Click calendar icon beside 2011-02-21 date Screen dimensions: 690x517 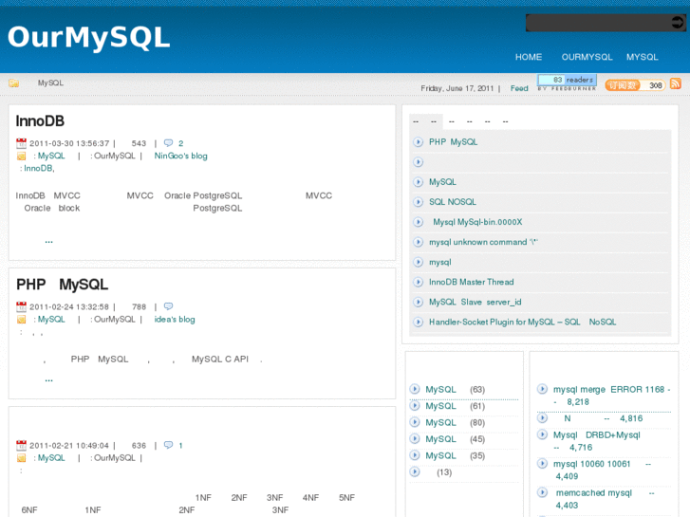click(x=21, y=445)
